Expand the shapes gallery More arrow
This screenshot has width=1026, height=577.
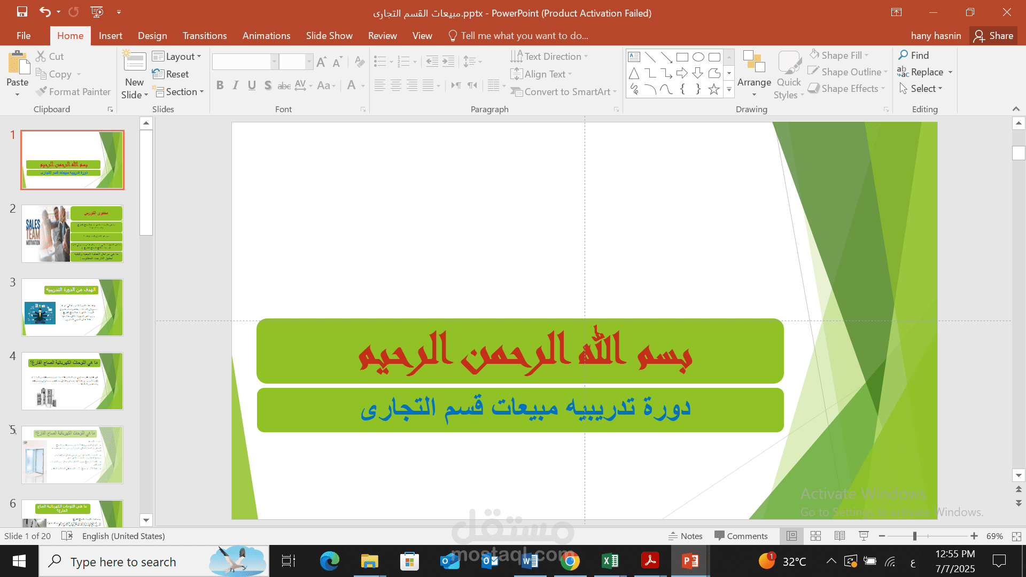[729, 90]
